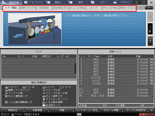The image size is (155, 116).
Task: Go to previous guidance page up arrow
Action: 150,17
